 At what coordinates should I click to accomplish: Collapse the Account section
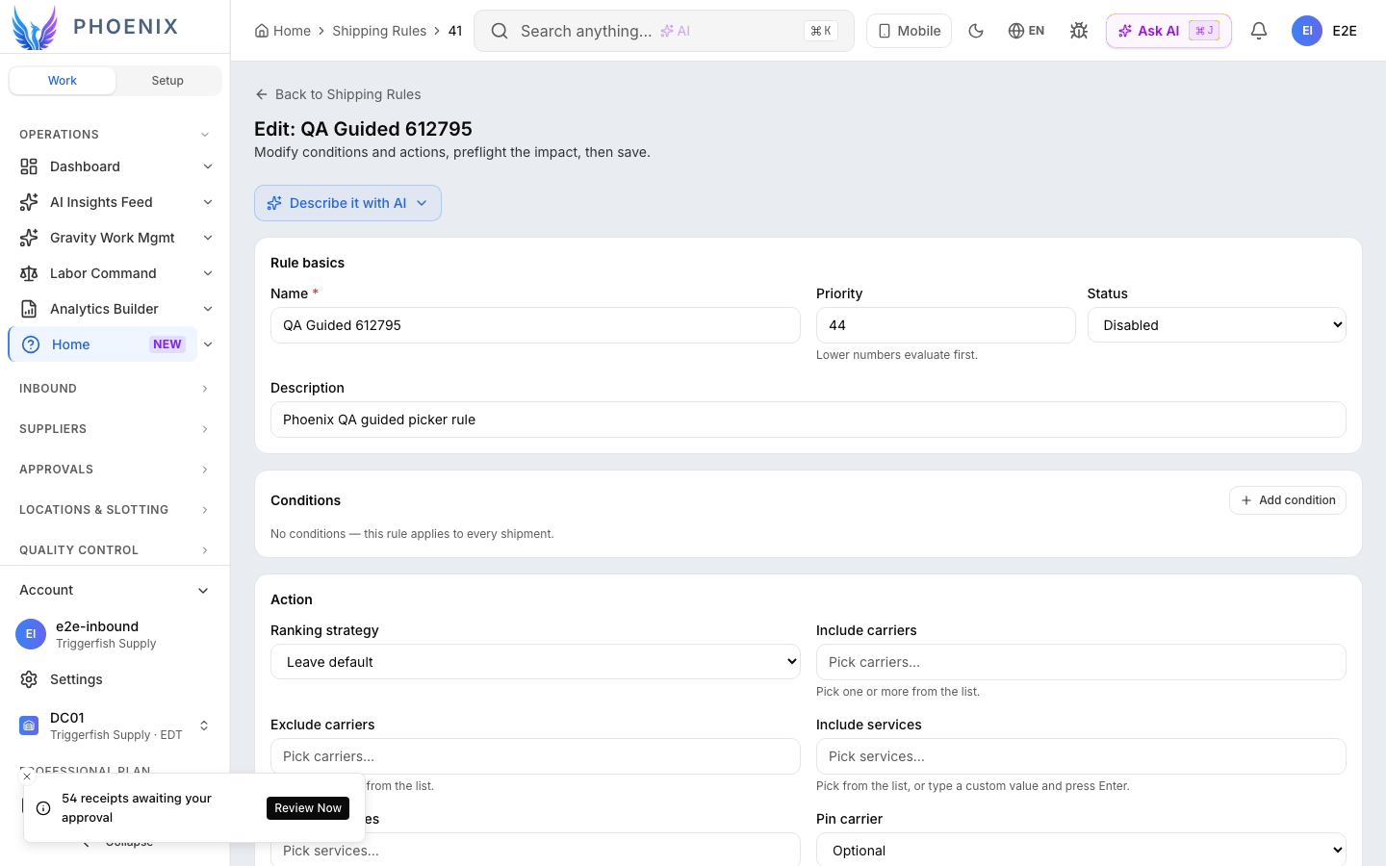[x=115, y=591]
